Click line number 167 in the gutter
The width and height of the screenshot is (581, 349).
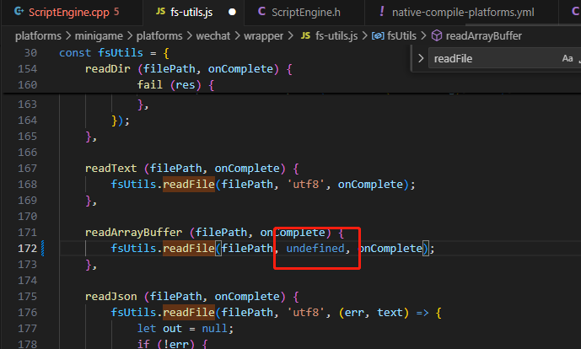[x=28, y=169]
